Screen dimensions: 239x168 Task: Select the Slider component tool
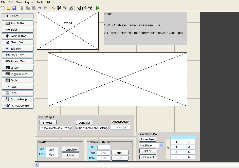tap(17, 30)
